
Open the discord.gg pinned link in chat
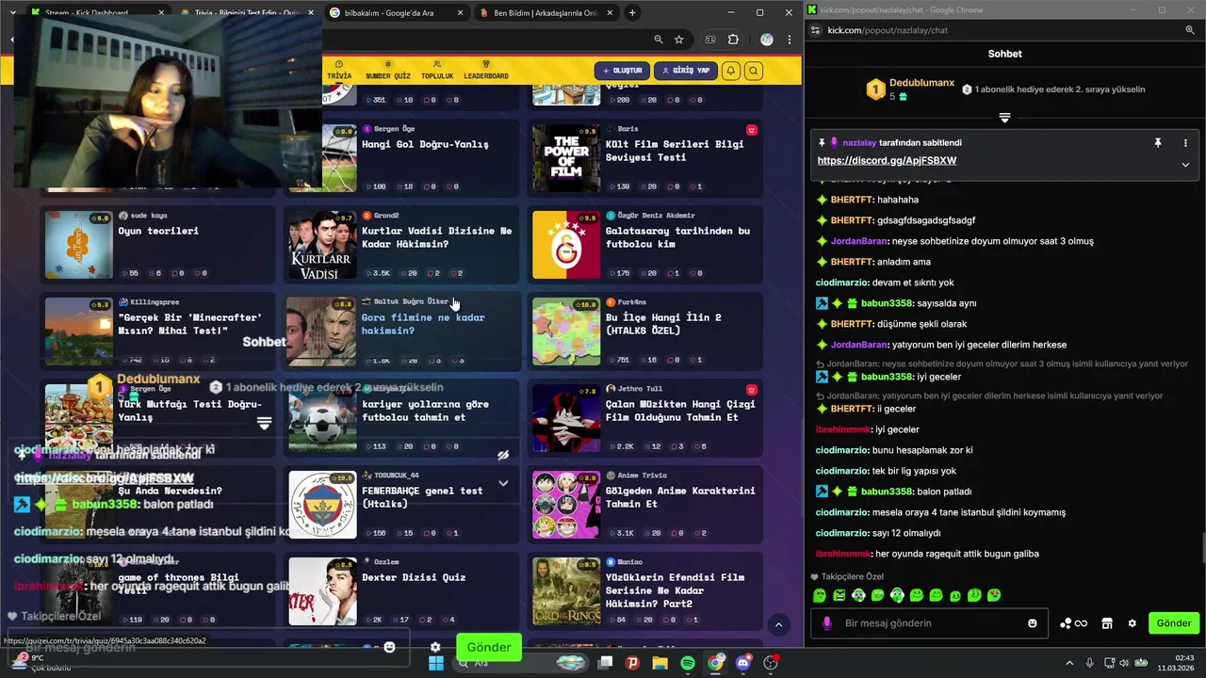pos(887,161)
